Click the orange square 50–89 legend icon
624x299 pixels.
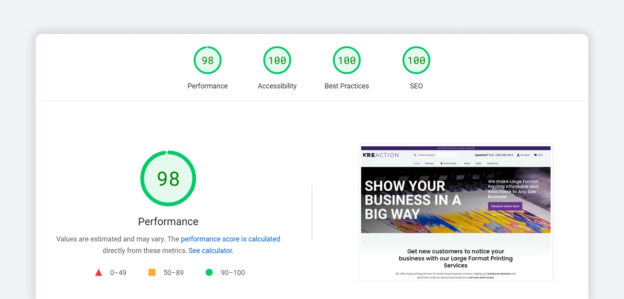pyautogui.click(x=152, y=272)
